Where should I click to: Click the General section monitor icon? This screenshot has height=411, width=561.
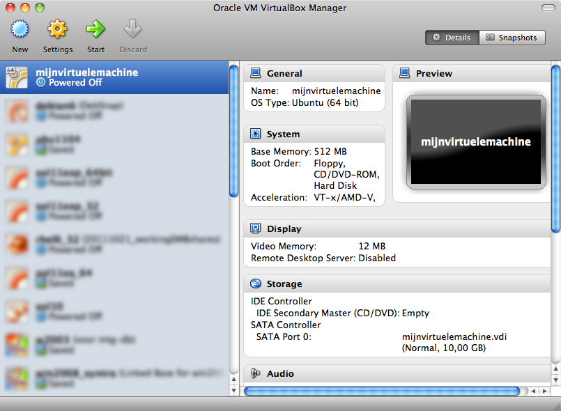(x=256, y=73)
